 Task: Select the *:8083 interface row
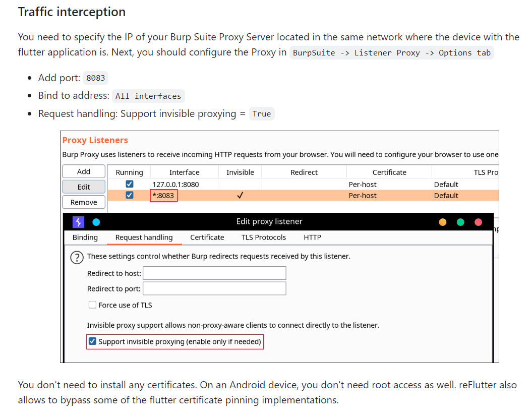tap(164, 196)
